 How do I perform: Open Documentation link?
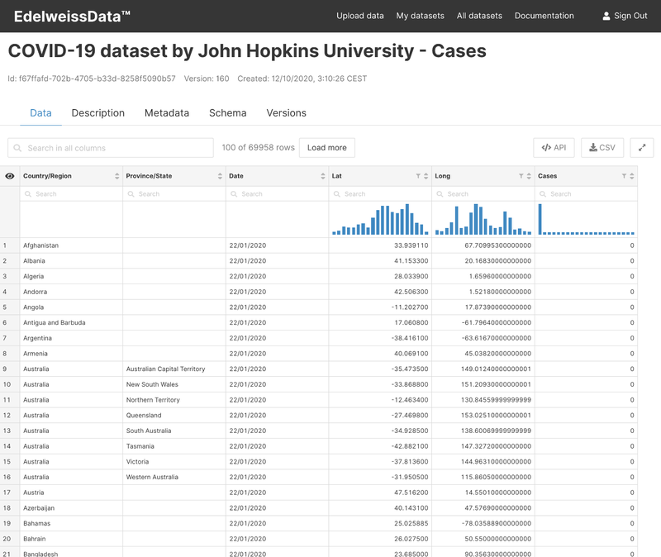(544, 16)
